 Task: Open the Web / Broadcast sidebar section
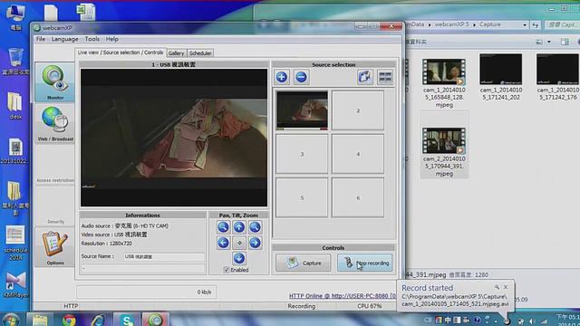(55, 123)
